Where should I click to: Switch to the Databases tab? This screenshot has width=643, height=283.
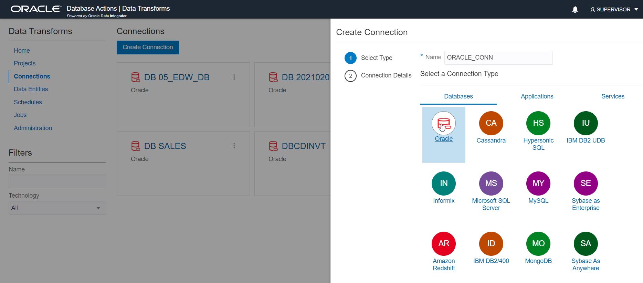[458, 96]
